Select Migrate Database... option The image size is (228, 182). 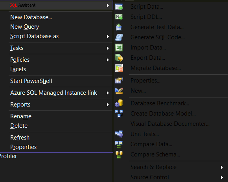pos(156,68)
